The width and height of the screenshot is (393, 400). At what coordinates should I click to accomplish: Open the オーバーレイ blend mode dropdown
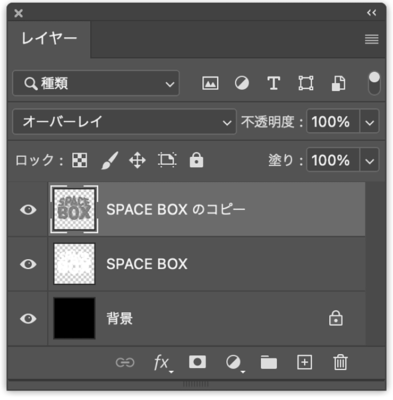[x=124, y=122]
